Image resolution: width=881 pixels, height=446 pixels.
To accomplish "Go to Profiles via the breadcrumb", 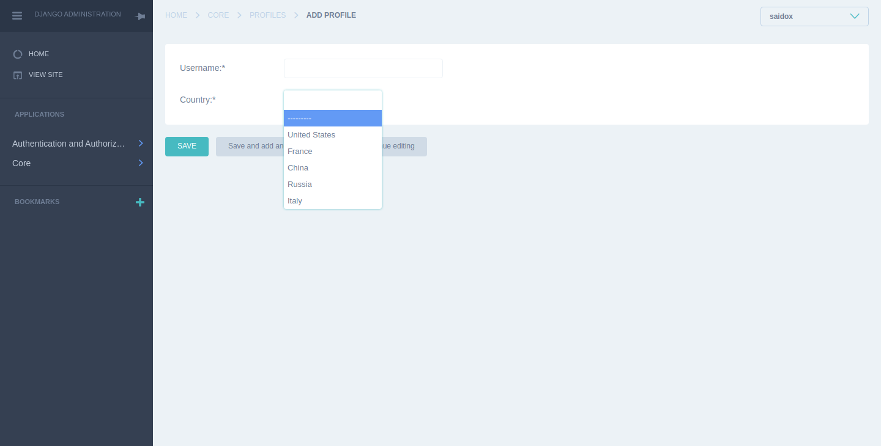I will 267,15.
